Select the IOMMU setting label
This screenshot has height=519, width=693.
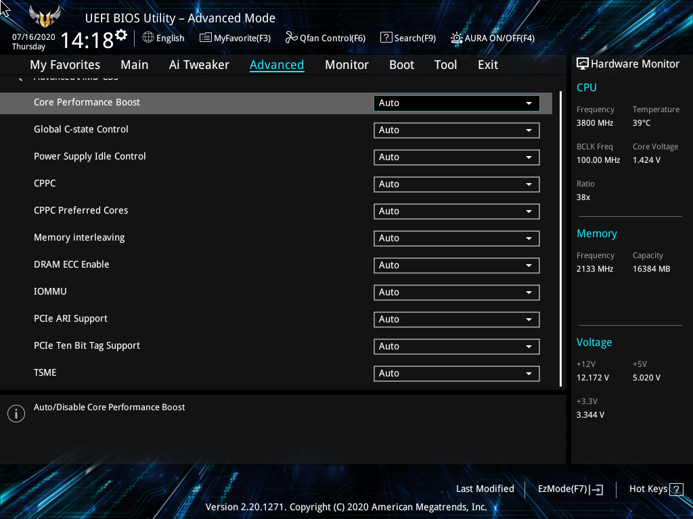pos(50,291)
